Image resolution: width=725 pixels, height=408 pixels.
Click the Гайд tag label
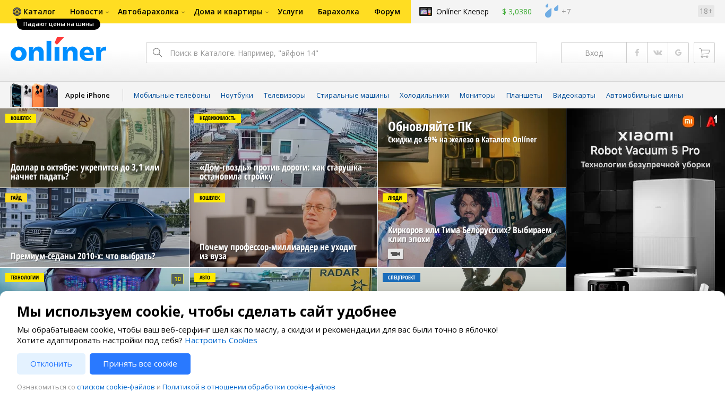point(16,198)
